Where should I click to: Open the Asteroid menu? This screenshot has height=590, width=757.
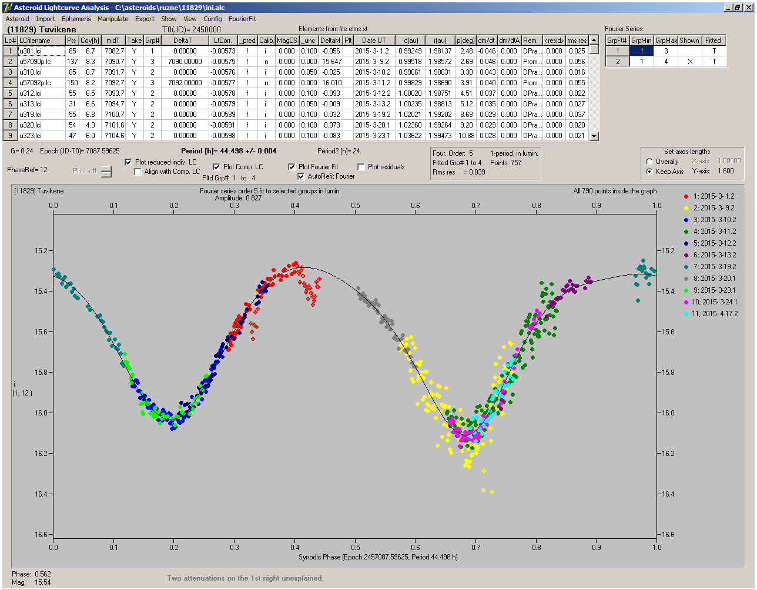point(17,19)
